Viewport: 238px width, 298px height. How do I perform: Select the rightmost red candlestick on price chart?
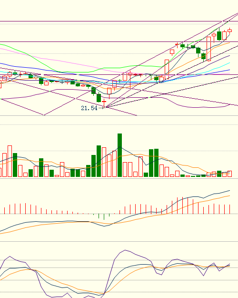229,31
